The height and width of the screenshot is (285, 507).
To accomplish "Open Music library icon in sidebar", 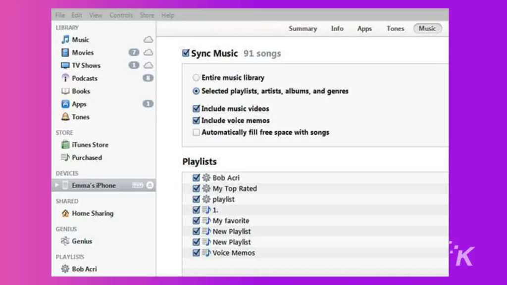I will [65, 40].
